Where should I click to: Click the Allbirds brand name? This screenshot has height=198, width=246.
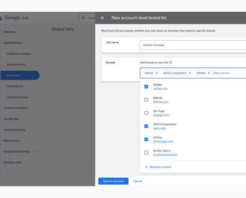coord(158,98)
